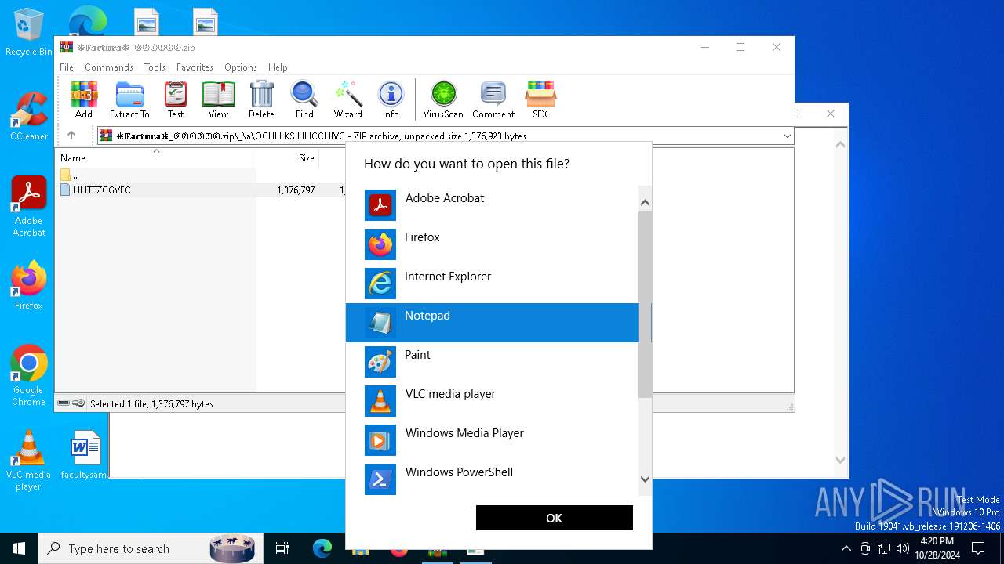Run the VirusScan toolbar icon
Image resolution: width=1004 pixels, height=564 pixels.
coord(443,99)
